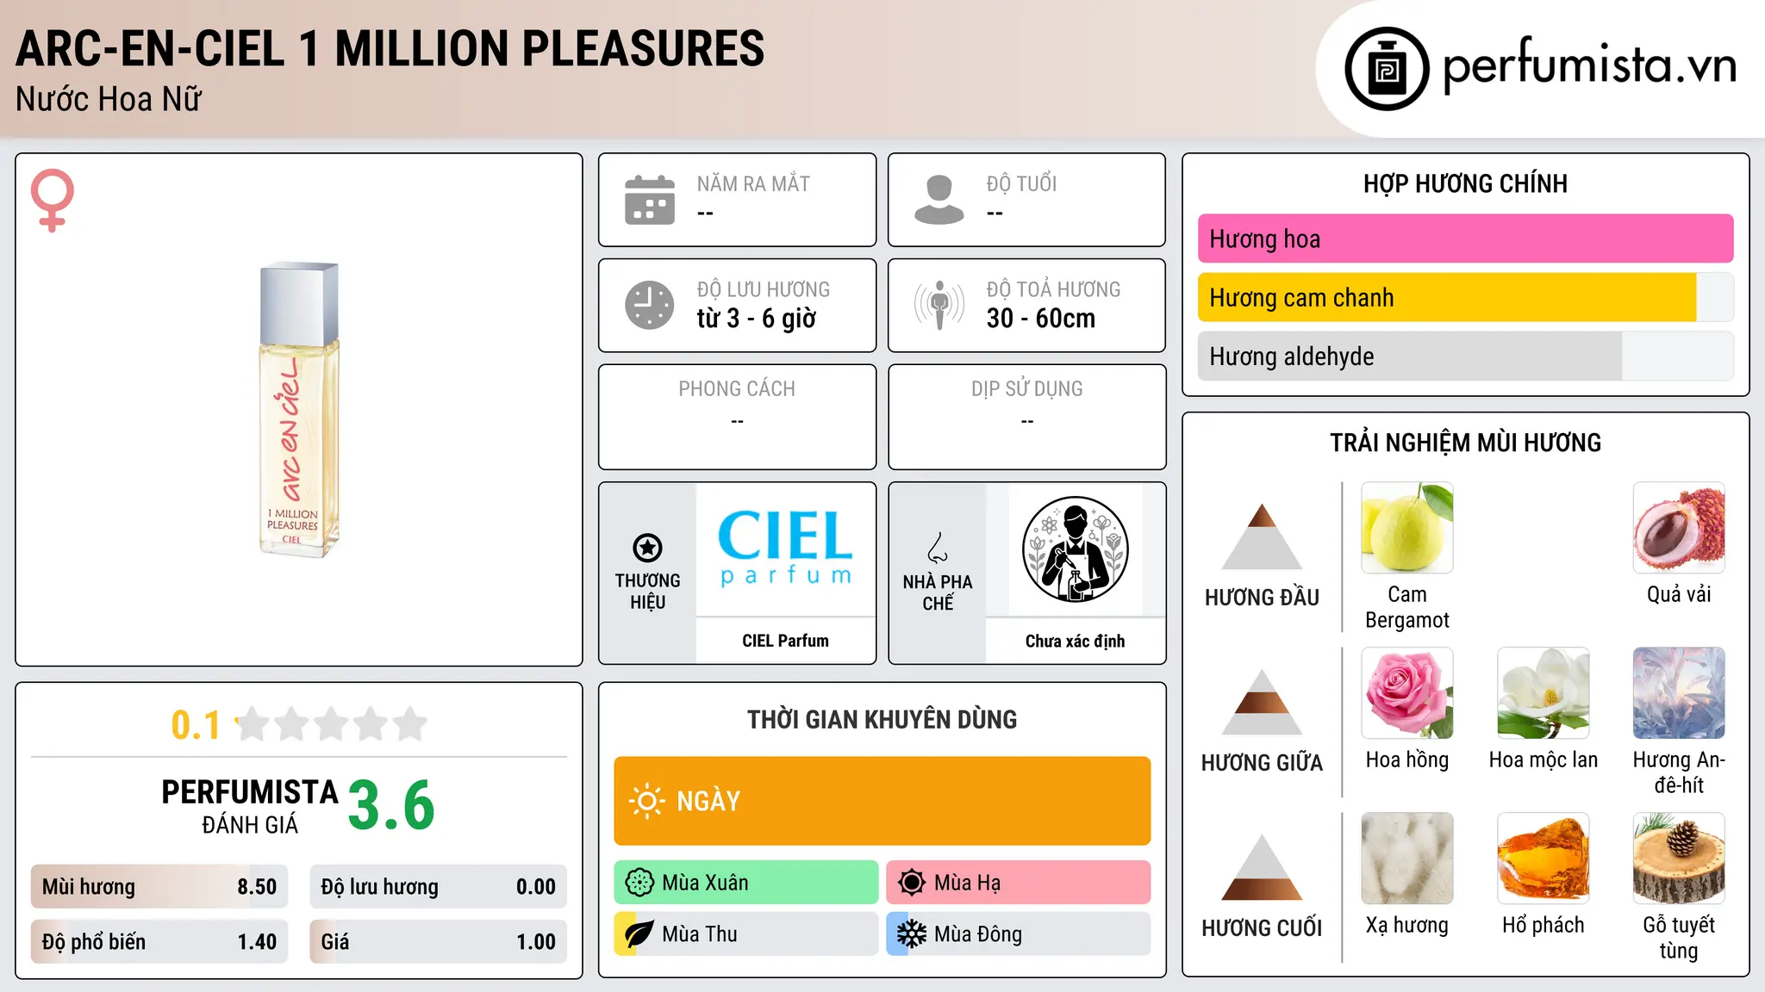Open the Hương An-đê-hít note image
The width and height of the screenshot is (1765, 992).
[1679, 693]
